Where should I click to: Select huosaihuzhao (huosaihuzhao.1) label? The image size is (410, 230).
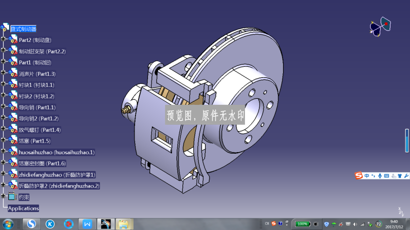tap(56, 152)
